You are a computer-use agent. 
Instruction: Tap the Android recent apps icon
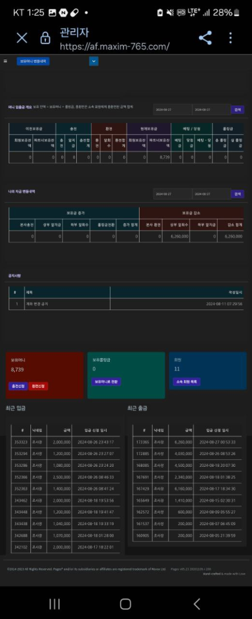point(54,603)
